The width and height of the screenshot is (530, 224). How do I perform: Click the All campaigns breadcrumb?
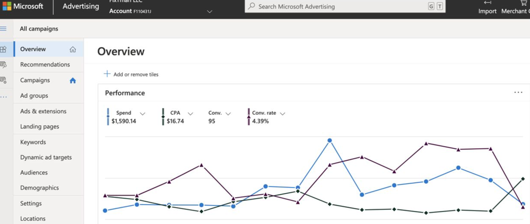(39, 29)
